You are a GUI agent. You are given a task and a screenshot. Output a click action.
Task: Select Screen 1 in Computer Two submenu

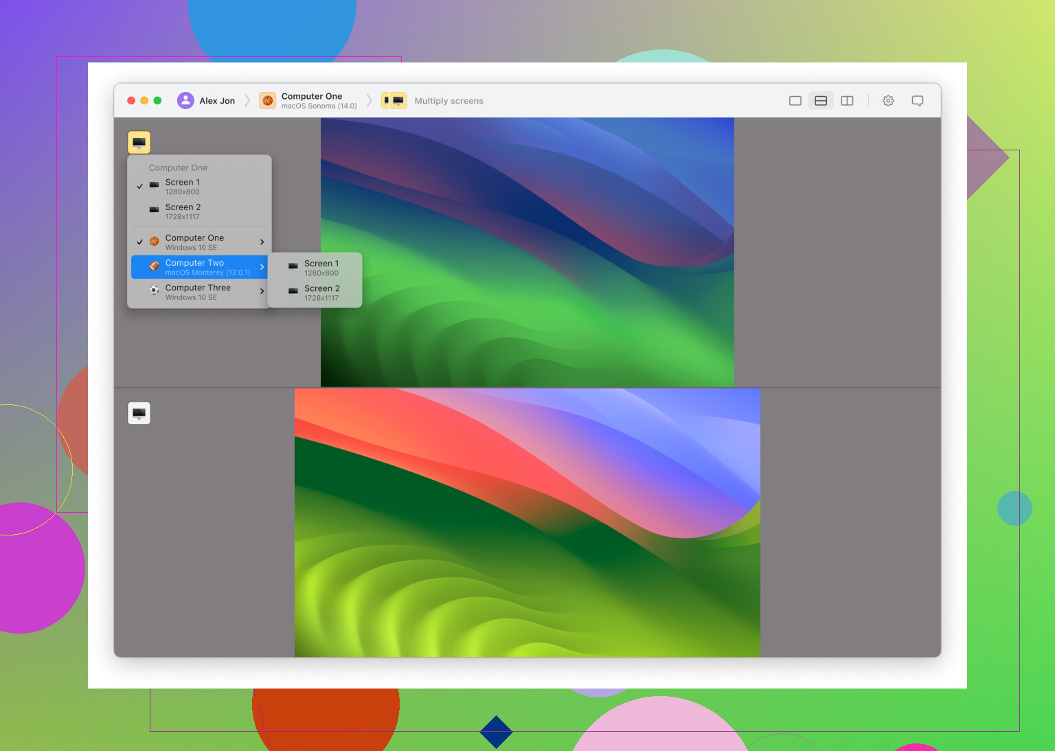pos(315,268)
